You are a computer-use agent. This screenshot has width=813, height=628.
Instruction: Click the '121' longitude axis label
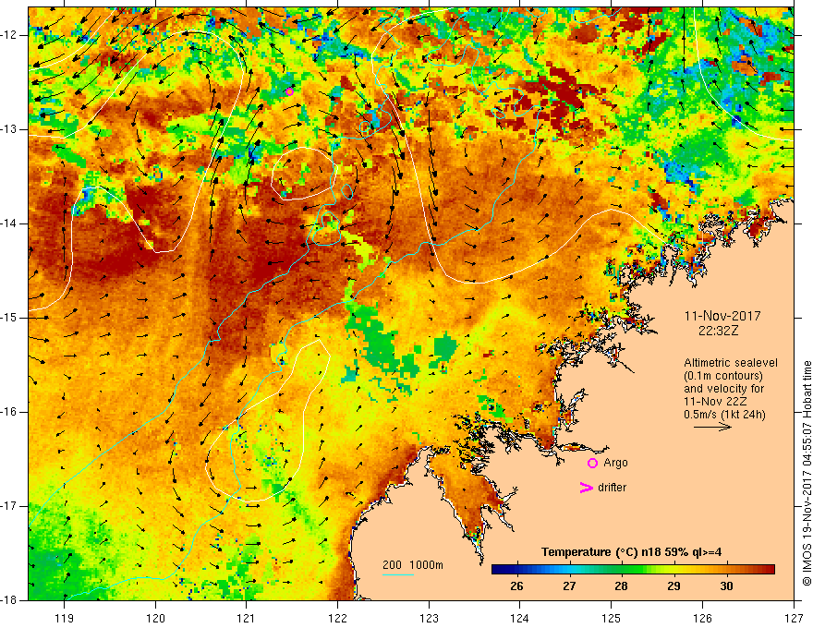pos(247,618)
